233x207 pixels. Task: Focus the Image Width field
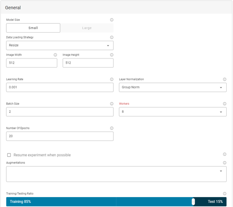(x=32, y=63)
